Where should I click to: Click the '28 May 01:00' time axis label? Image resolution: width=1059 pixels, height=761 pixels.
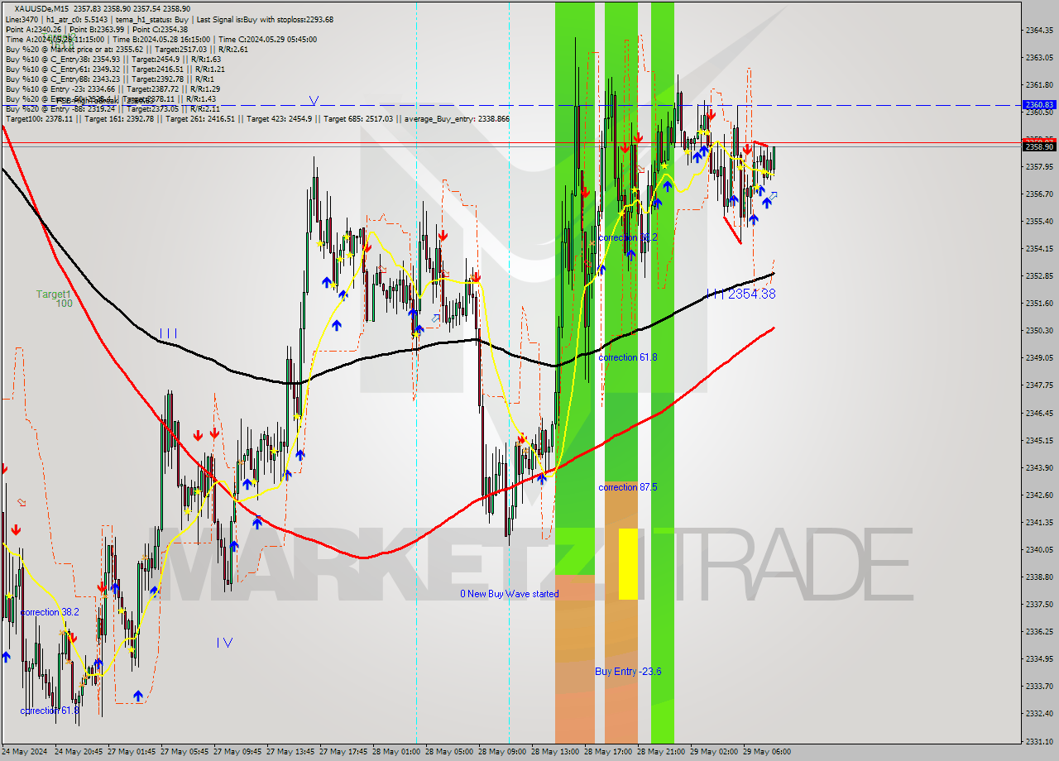396,752
